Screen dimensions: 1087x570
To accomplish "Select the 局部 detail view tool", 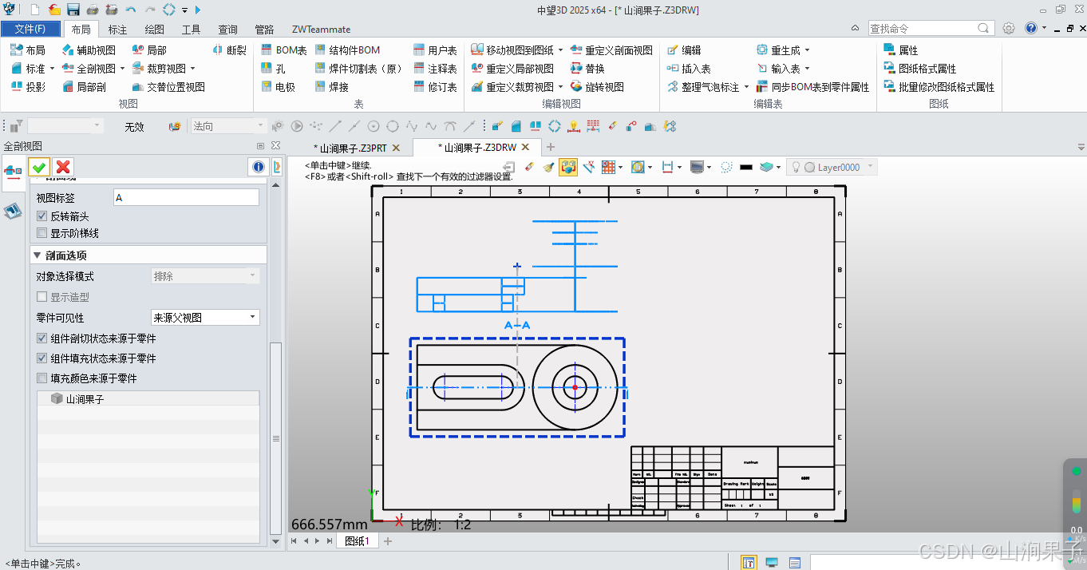I will (x=149, y=49).
